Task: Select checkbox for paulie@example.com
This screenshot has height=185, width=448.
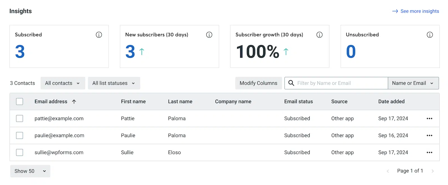Action: click(20, 135)
